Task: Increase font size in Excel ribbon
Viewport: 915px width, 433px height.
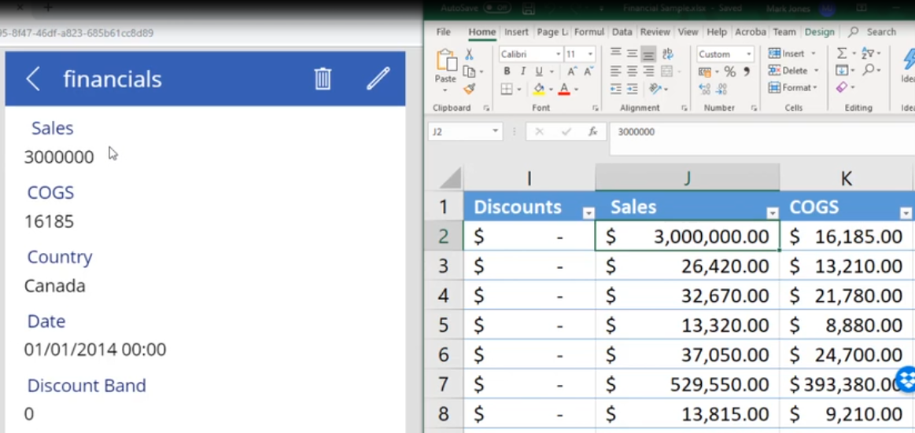Action: (571, 71)
